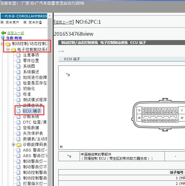Expand the 诊断故障码表 folder node
The height and width of the screenshot is (186, 185).
13,144
